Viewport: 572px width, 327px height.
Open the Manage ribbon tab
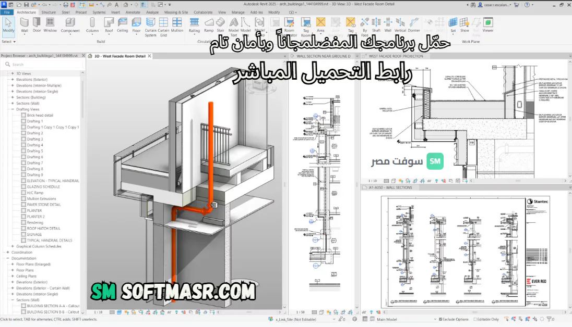(x=238, y=12)
